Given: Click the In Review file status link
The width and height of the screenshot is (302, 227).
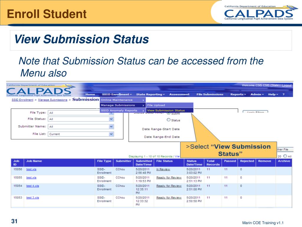Looking at the screenshot, I should tap(163, 169).
